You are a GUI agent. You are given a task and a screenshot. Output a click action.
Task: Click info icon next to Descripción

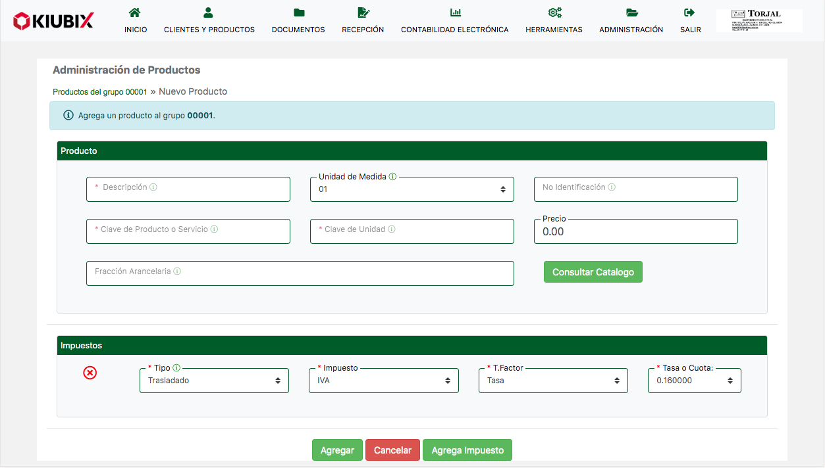pyautogui.click(x=153, y=187)
